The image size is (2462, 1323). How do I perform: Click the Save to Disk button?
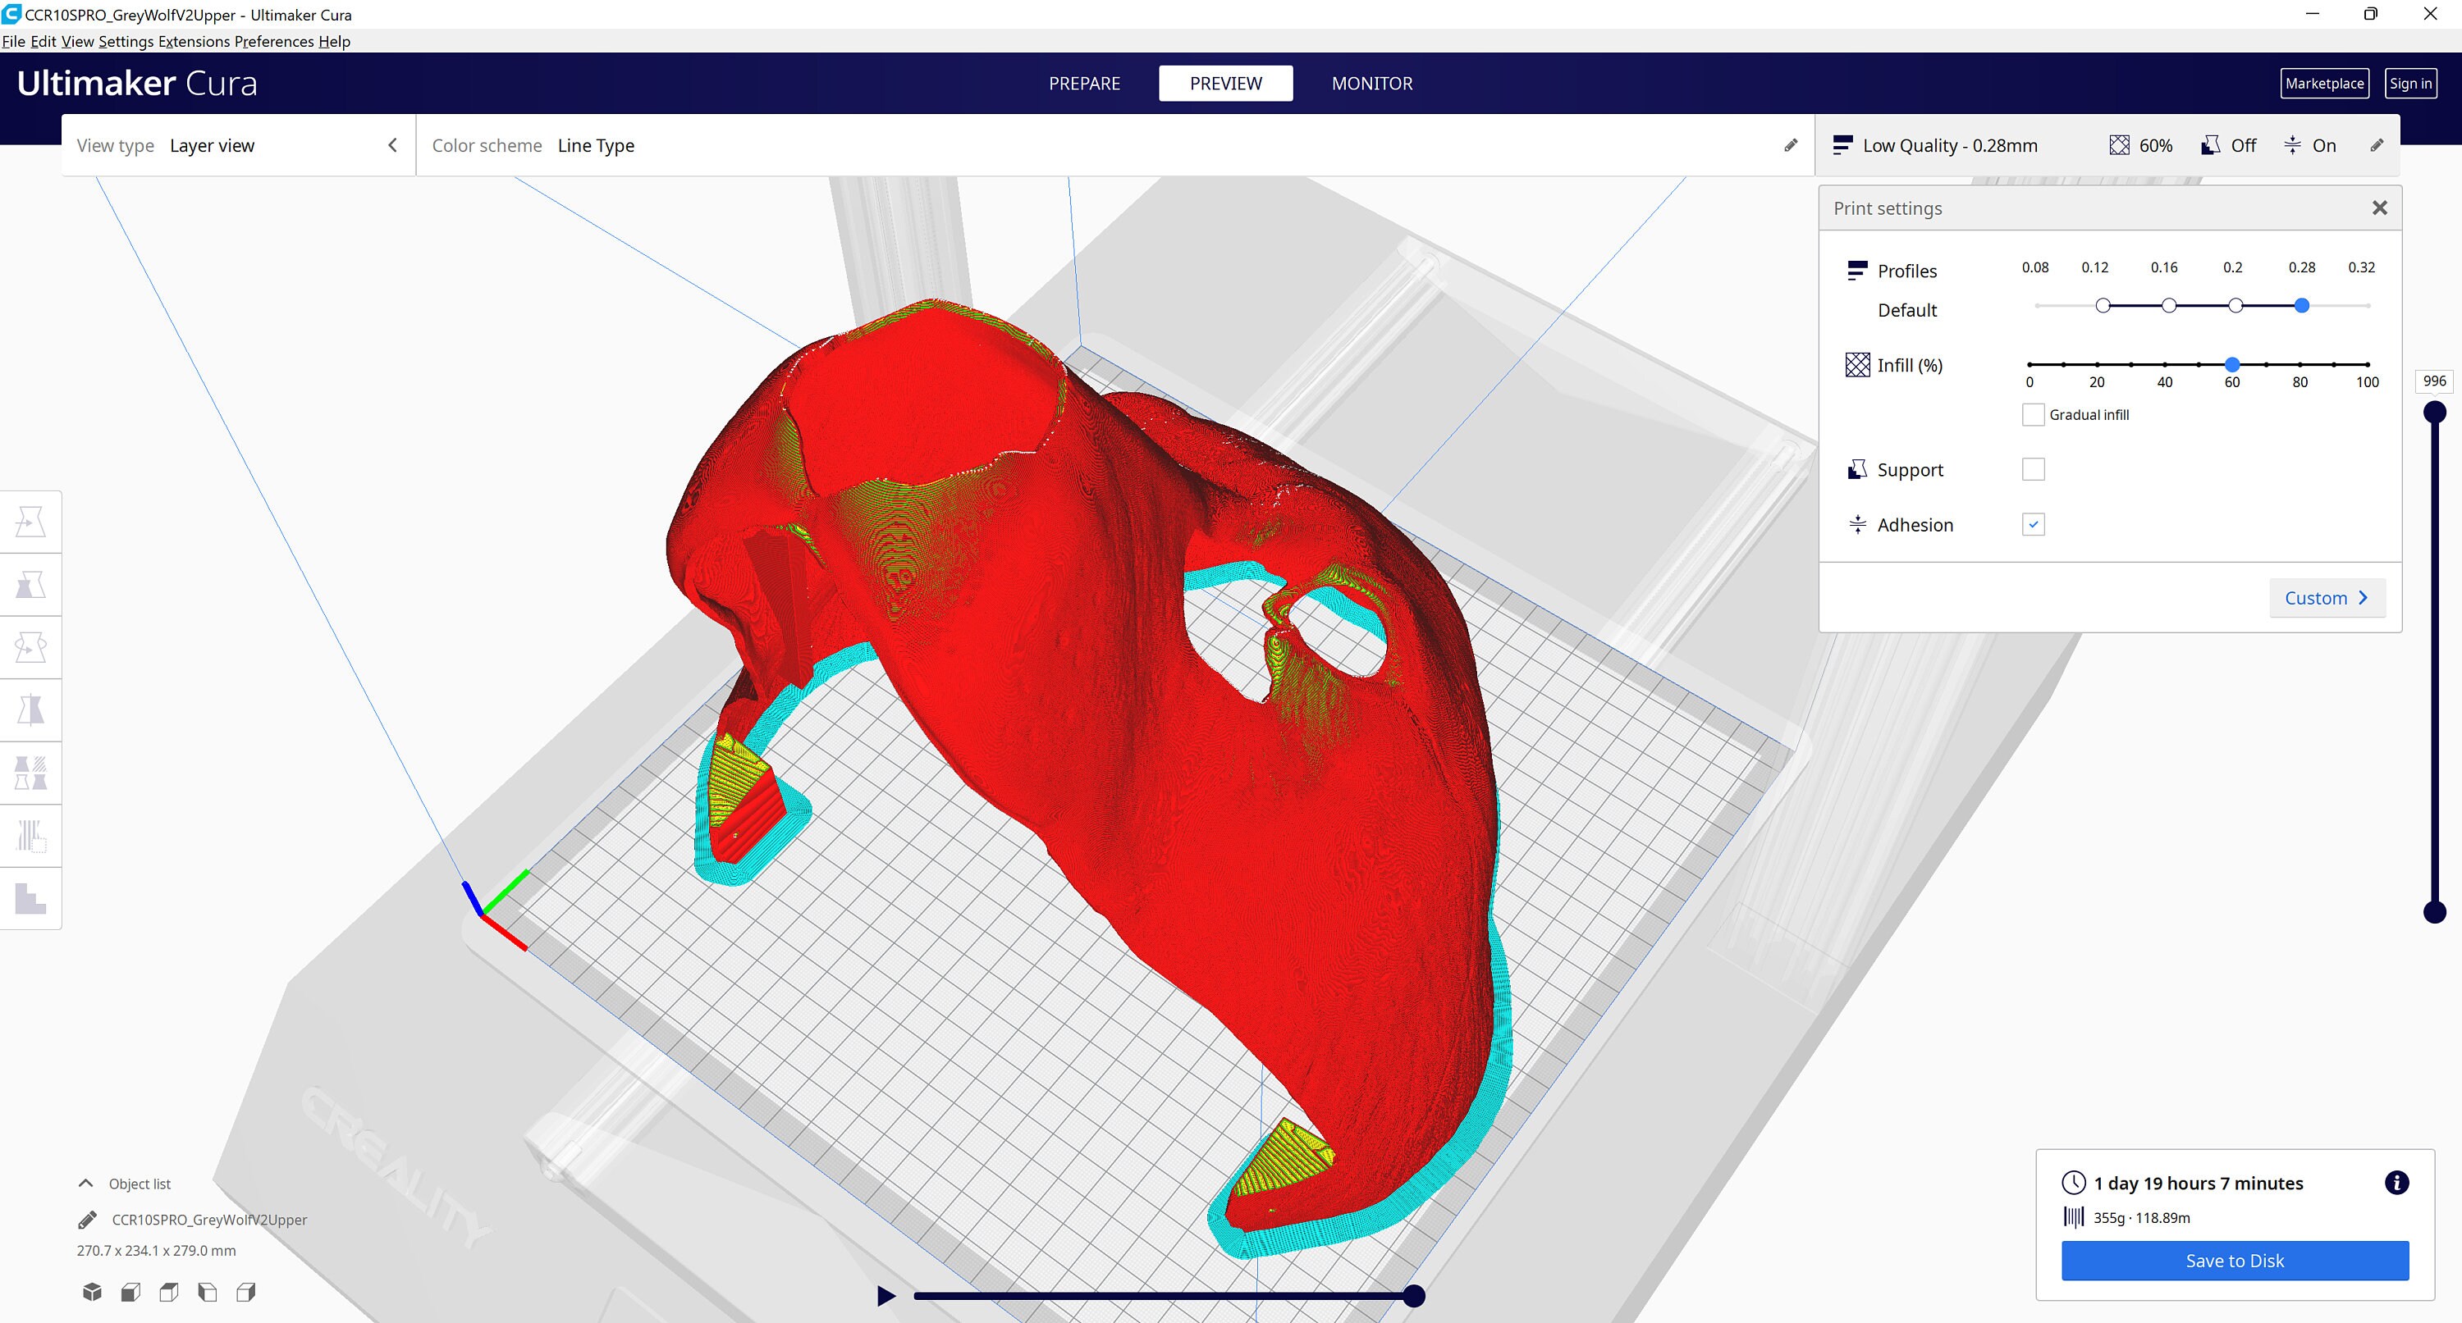click(2234, 1260)
